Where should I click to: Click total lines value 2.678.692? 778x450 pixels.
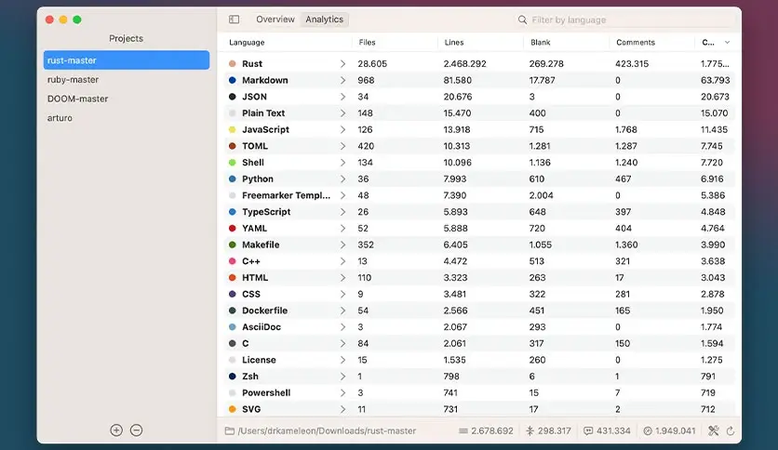tap(492, 431)
